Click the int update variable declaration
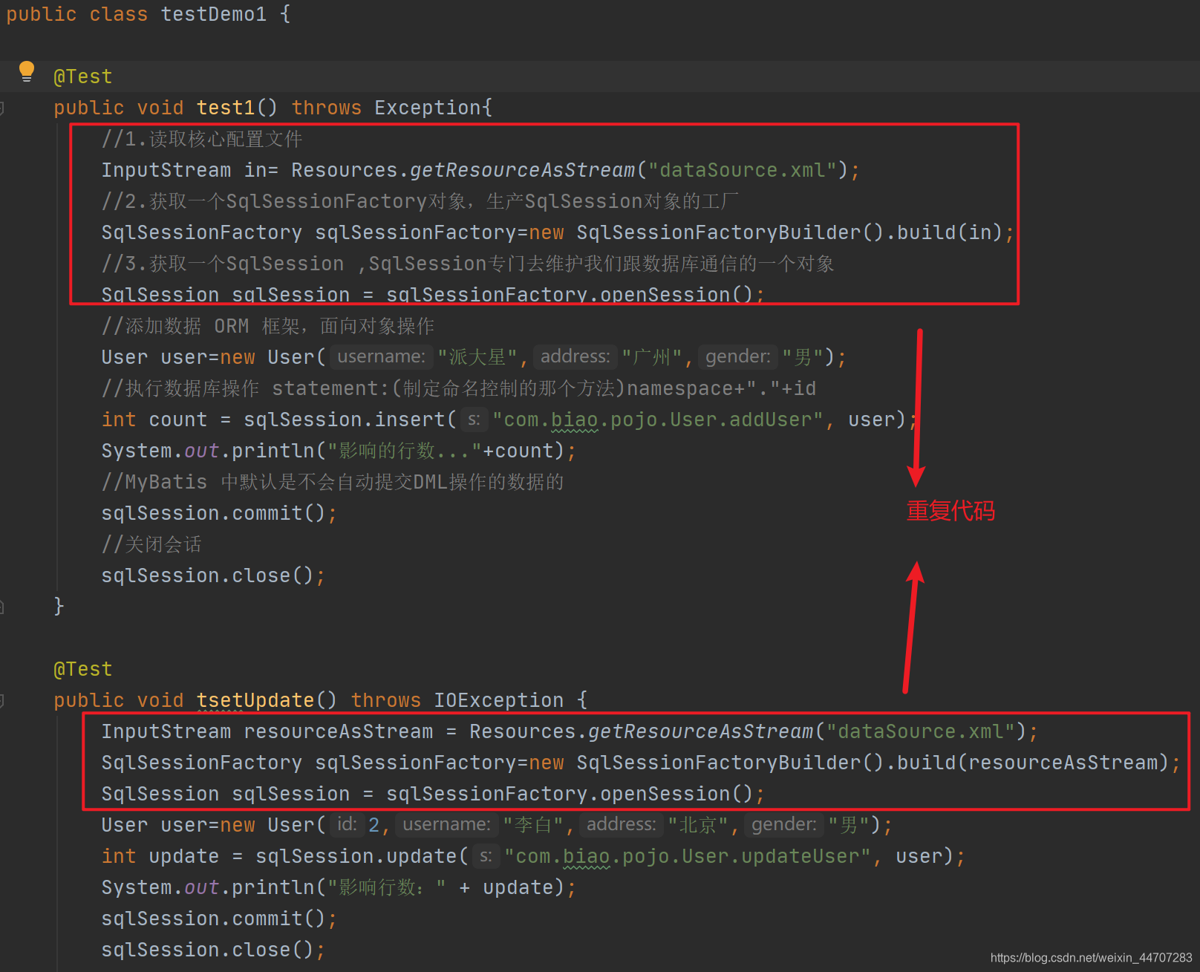This screenshot has height=972, width=1200. pyautogui.click(x=160, y=856)
